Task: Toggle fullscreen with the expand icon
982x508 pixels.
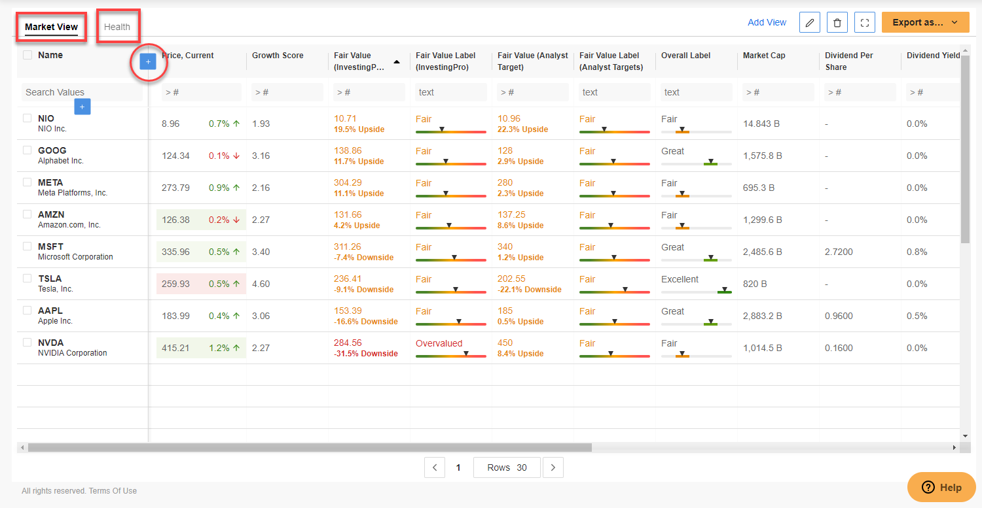Action: [x=865, y=22]
